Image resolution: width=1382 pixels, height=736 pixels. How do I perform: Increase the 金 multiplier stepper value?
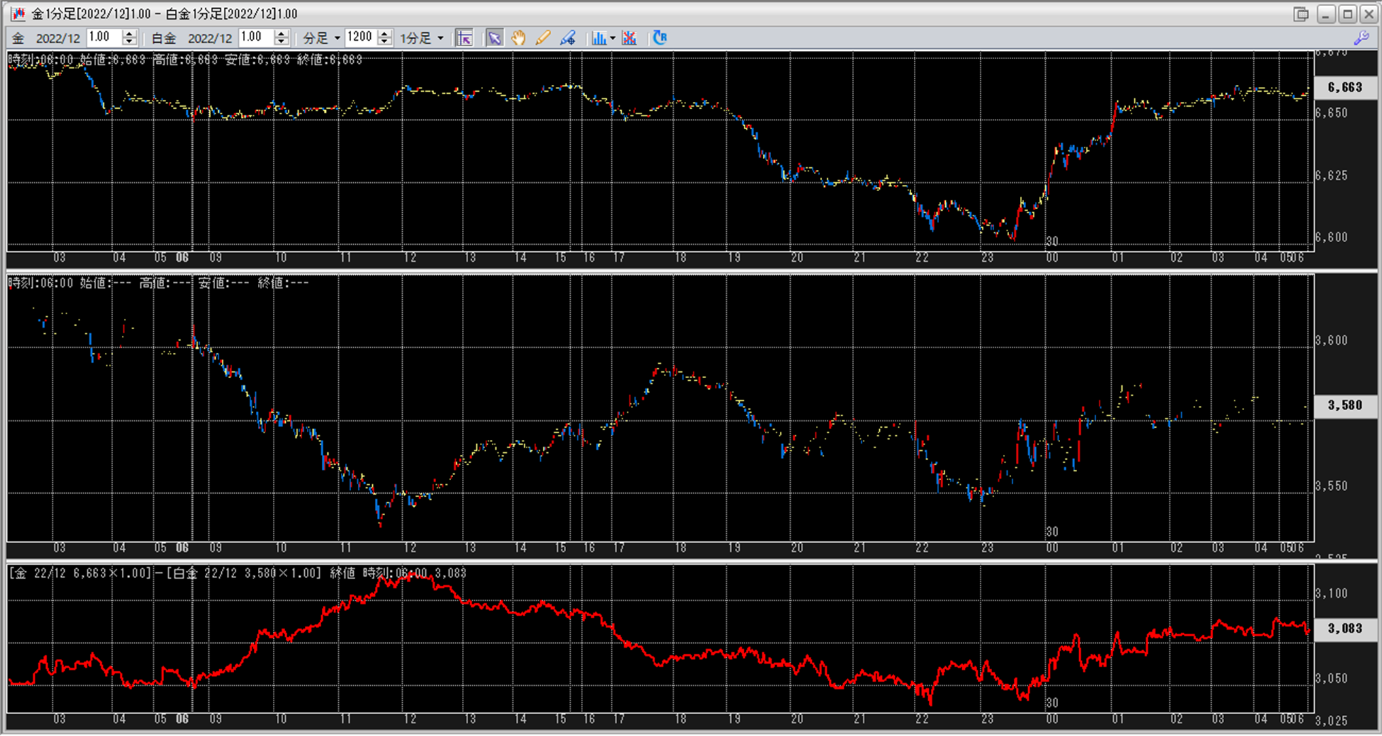click(x=129, y=34)
